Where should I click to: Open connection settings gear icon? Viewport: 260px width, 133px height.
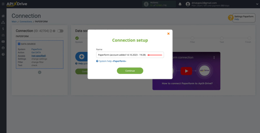[54, 31]
